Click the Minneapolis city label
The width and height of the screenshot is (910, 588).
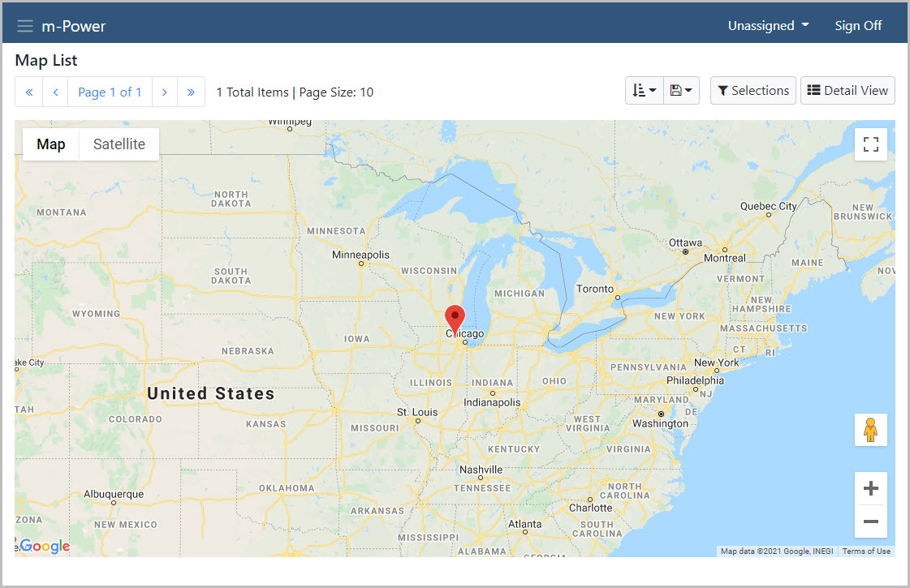[x=360, y=255]
